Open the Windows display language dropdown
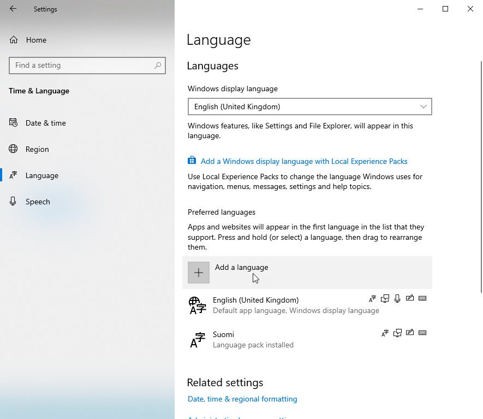The height and width of the screenshot is (419, 483). (309, 107)
